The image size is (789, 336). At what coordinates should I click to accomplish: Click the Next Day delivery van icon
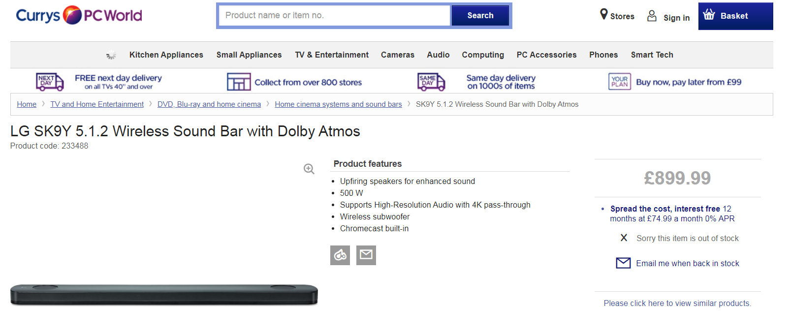tap(50, 82)
